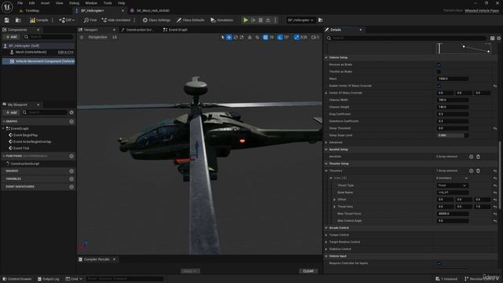The width and height of the screenshot is (503, 283).
Task: Compile the BP_Helicopter blueprint
Action: pyautogui.click(x=39, y=20)
